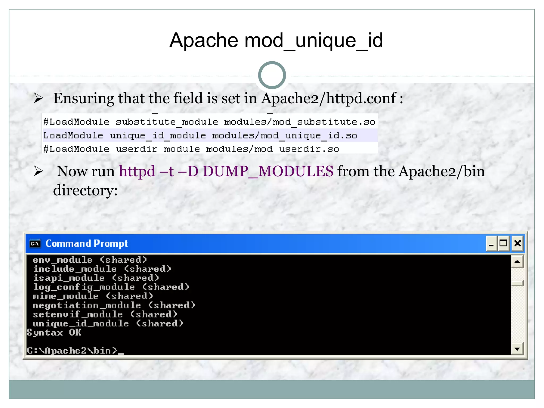Image resolution: width=544 pixels, height=408 pixels.
Task: Click the Command Prompt system menu icon
Action: coord(35,243)
